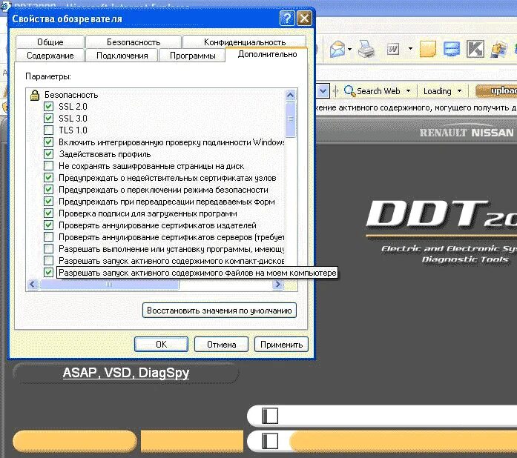Viewport: 517px width, 458px height.
Task: Click the lock icon beside Безопасность
Action: coord(35,95)
